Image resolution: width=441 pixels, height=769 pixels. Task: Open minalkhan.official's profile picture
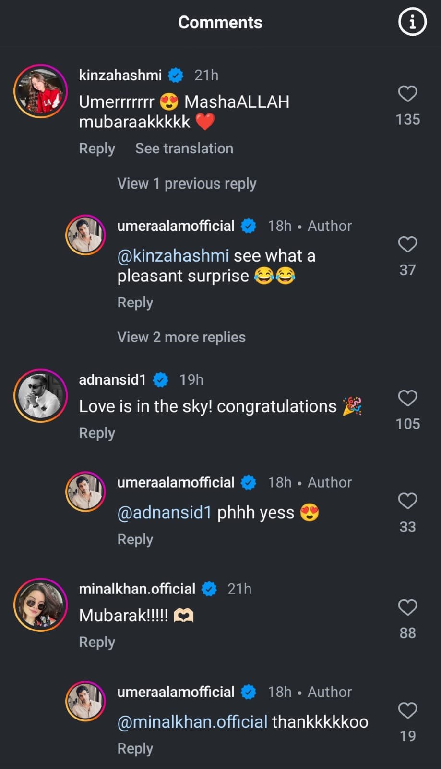[x=41, y=605]
